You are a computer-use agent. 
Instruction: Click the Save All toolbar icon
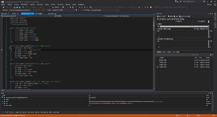pos(20,7)
